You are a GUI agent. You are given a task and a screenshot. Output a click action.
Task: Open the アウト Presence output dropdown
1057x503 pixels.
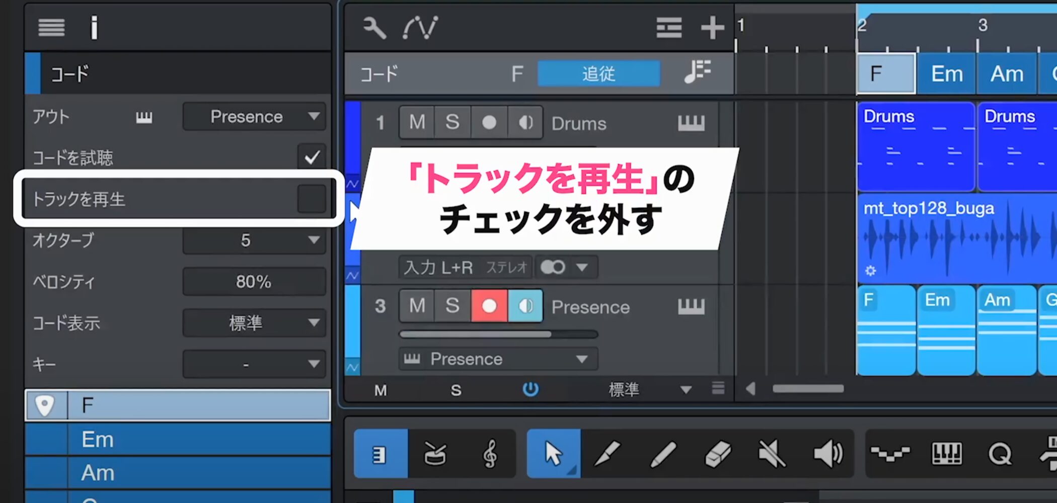[254, 117]
